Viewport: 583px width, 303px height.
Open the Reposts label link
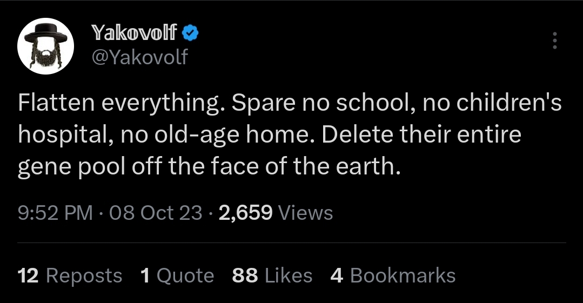click(84, 276)
